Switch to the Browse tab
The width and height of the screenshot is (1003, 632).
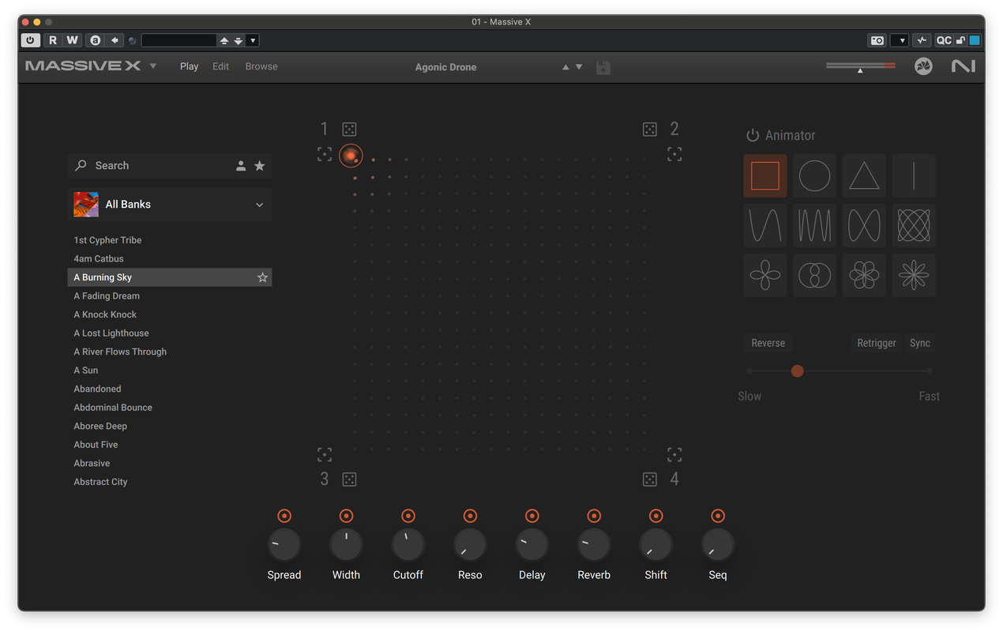point(261,66)
